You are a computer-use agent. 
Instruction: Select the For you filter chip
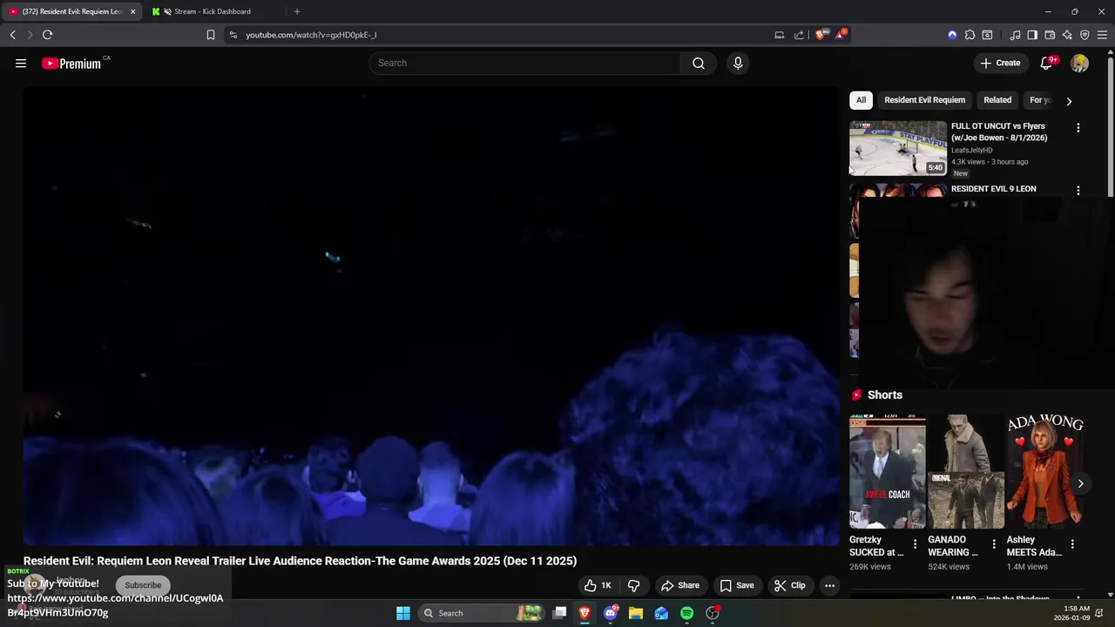[x=1040, y=100]
